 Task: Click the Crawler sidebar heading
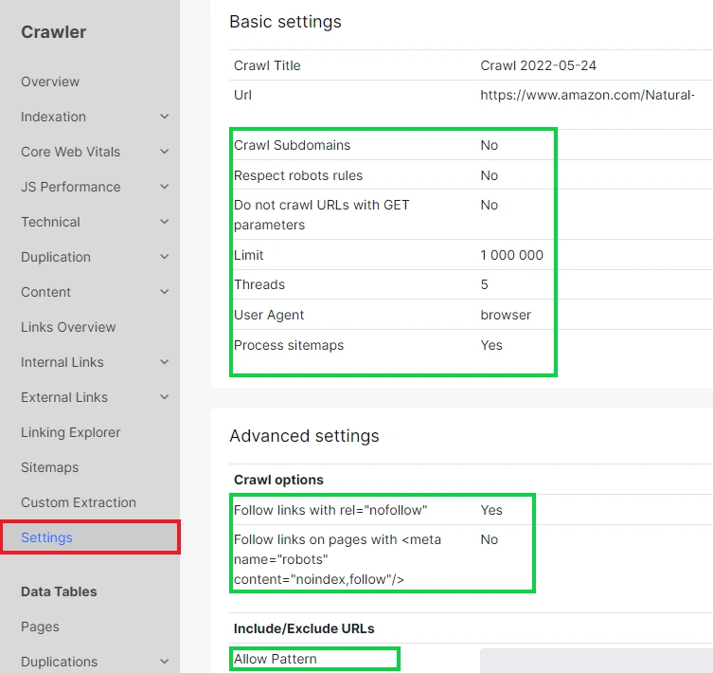54,32
